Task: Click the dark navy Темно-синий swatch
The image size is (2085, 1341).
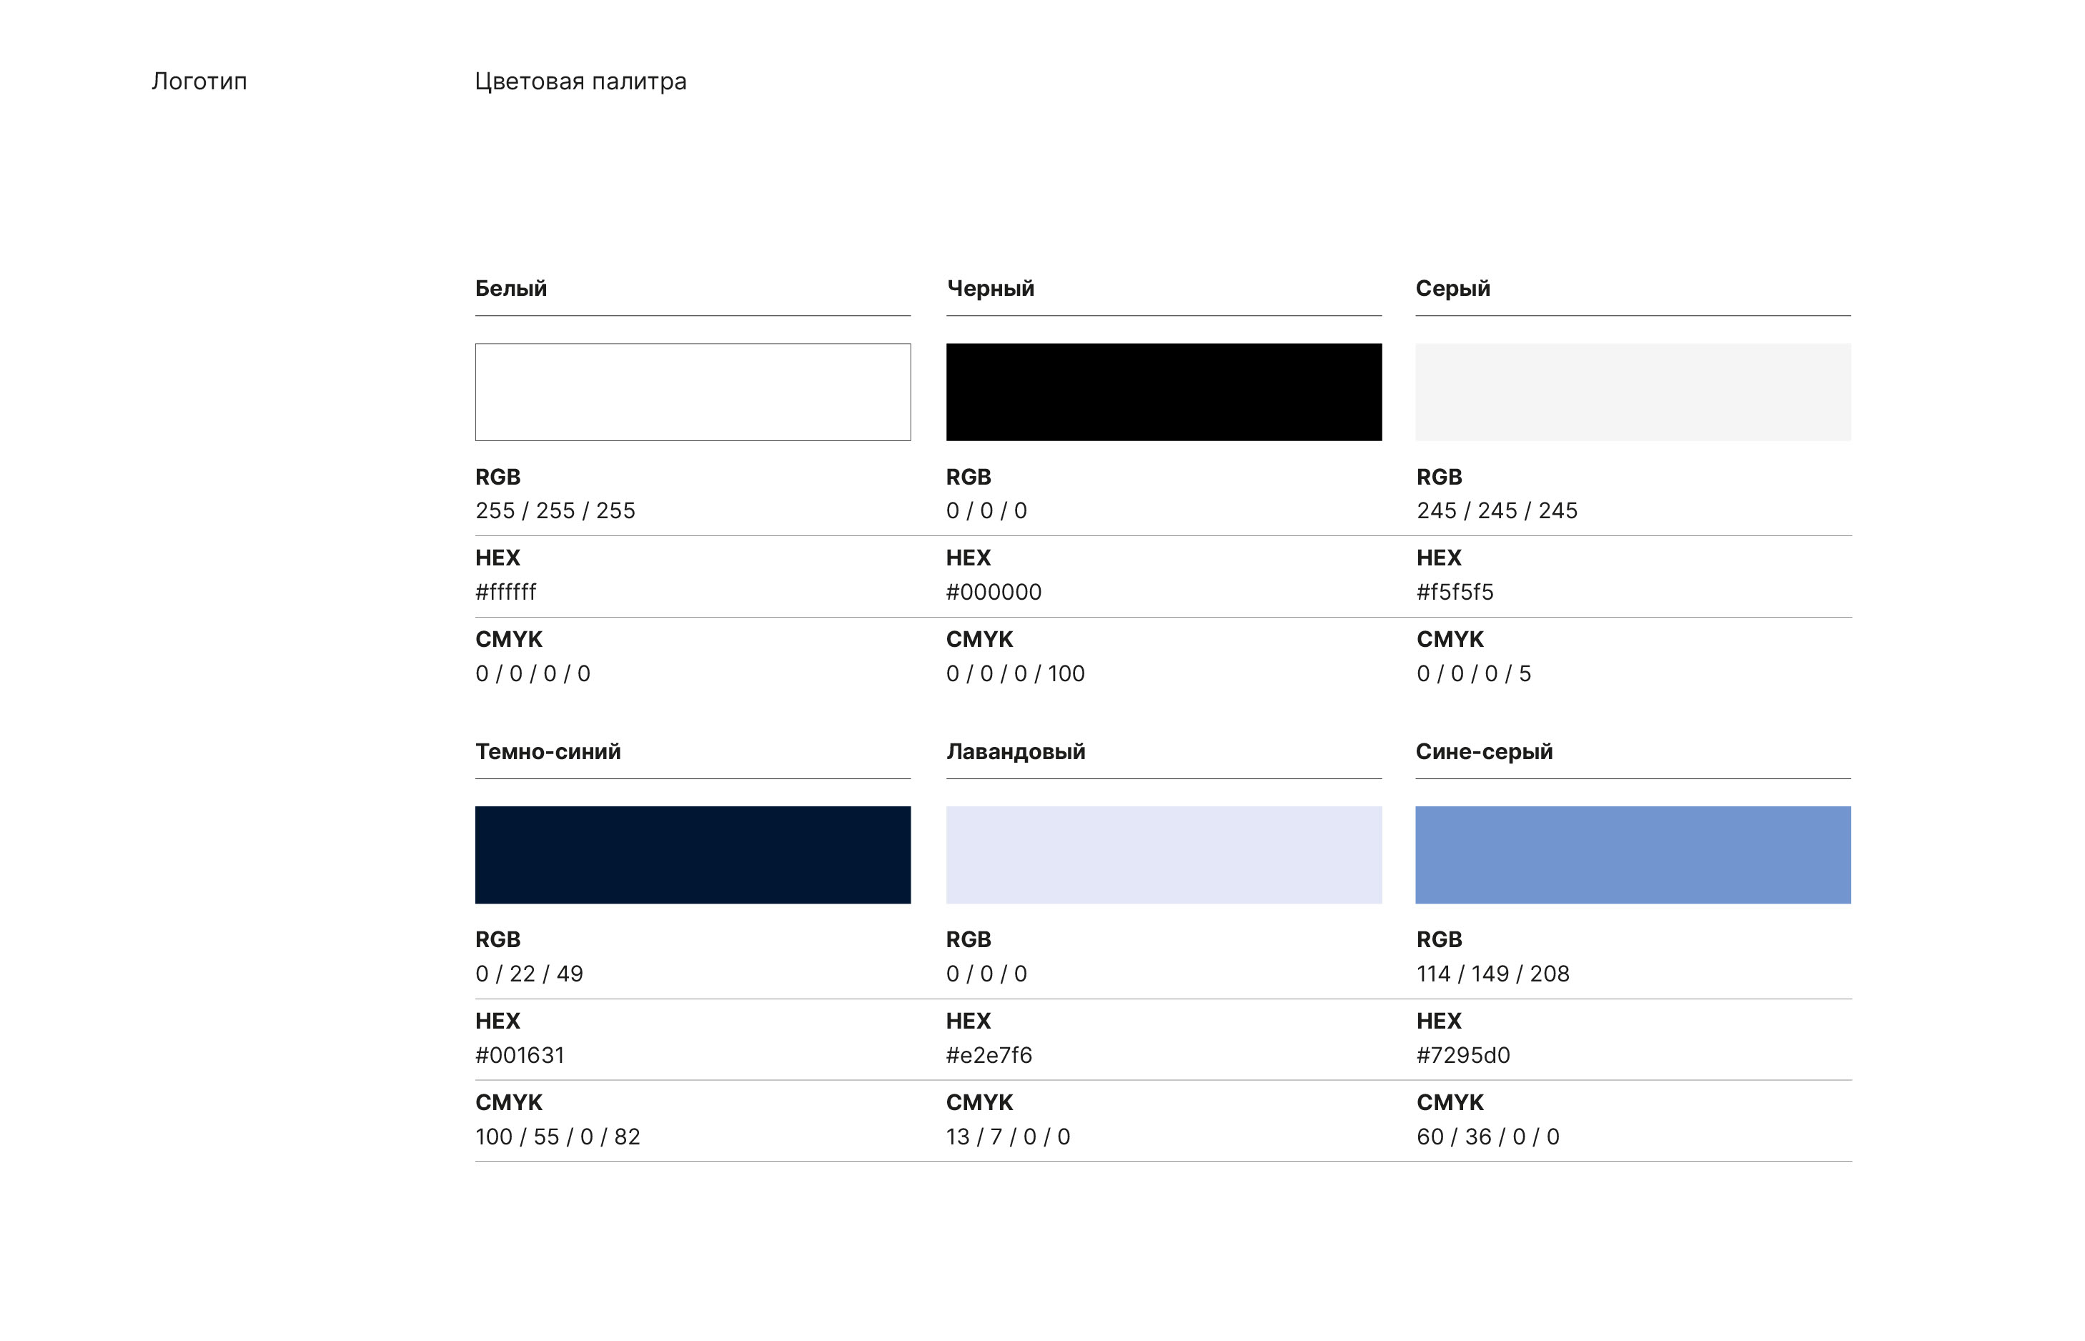Action: pos(692,854)
